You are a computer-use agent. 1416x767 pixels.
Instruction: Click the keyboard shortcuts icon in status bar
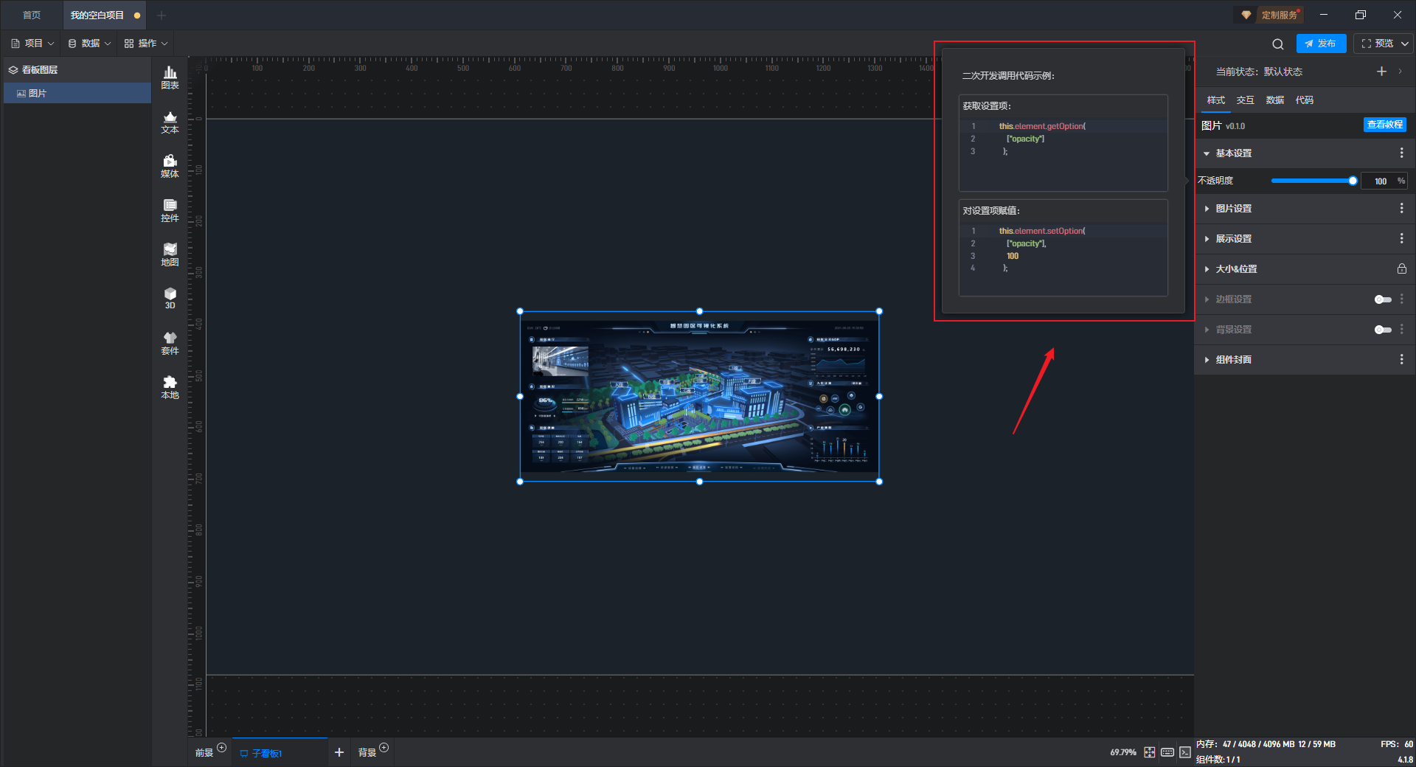click(x=1167, y=752)
